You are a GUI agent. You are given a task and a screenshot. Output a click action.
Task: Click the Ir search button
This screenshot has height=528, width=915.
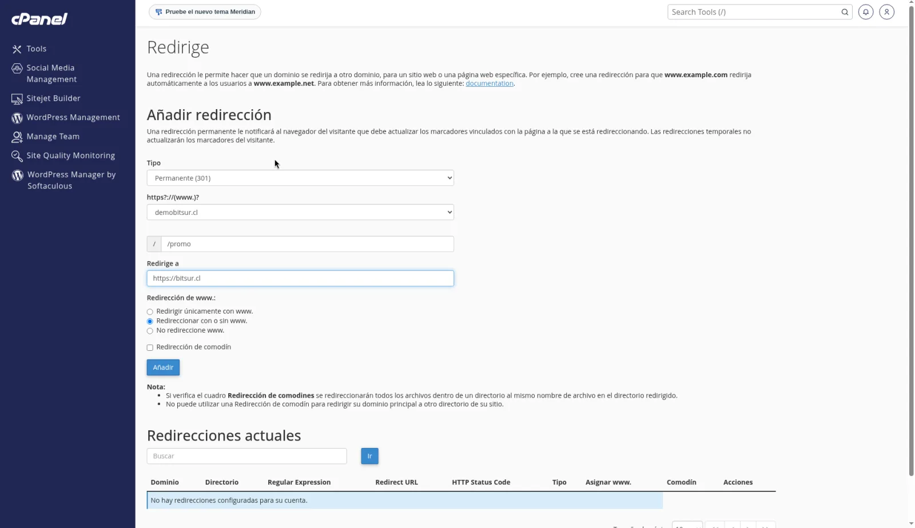pyautogui.click(x=369, y=456)
